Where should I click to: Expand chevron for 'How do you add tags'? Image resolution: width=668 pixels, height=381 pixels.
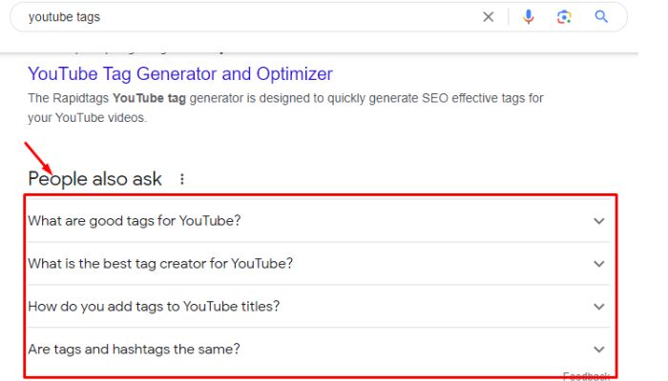click(x=598, y=307)
